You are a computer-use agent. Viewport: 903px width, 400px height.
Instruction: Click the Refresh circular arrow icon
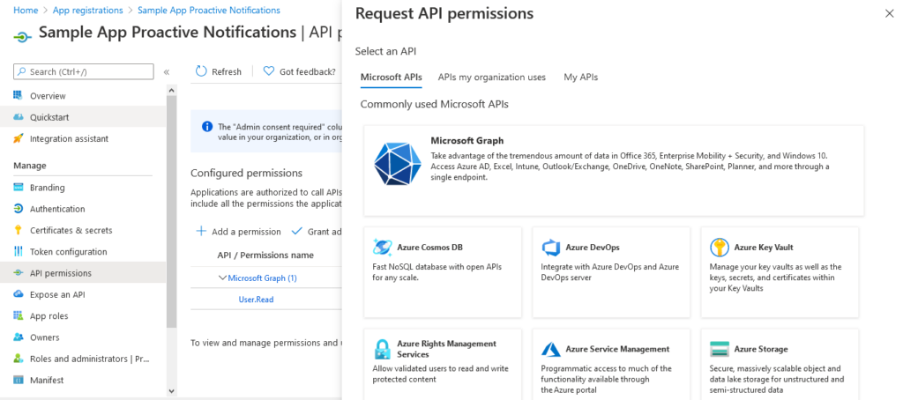[x=201, y=71]
